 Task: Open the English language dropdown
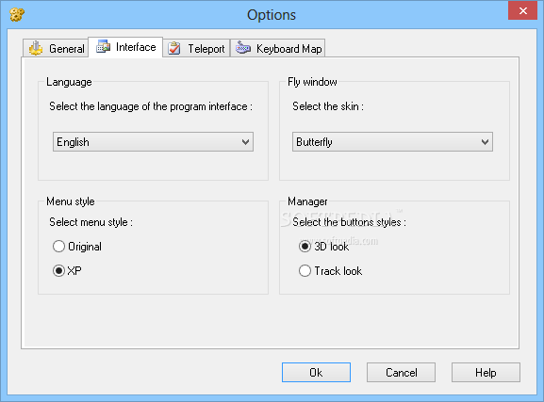153,142
